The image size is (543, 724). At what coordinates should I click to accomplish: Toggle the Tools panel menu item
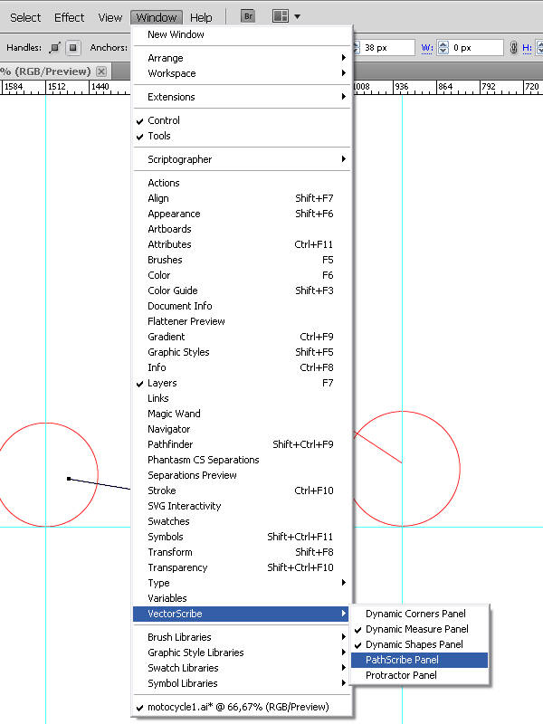point(242,136)
